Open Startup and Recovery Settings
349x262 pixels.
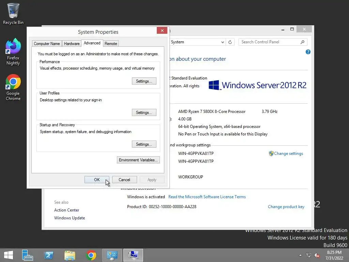point(144,144)
